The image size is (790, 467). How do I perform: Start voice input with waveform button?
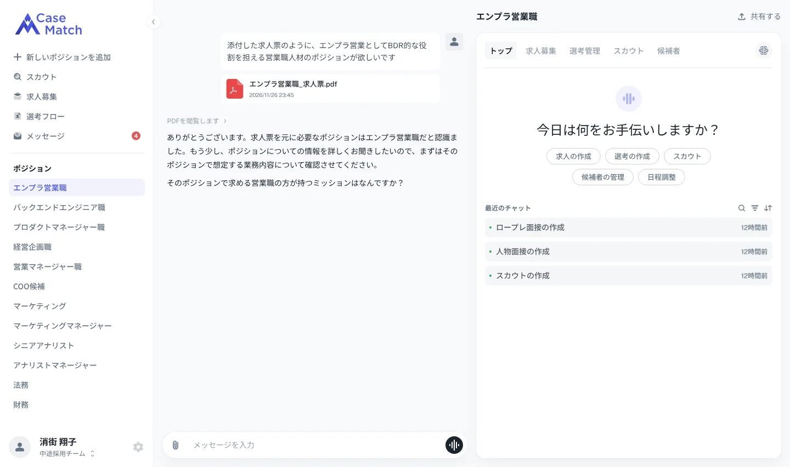pyautogui.click(x=454, y=445)
